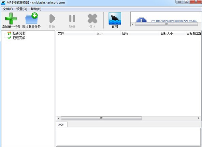Click the file list horizontal scrollbar thumb
Viewport: 202px width, 147px height.
point(101,118)
